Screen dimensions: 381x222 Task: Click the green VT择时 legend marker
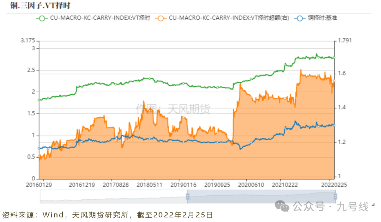pos(42,18)
